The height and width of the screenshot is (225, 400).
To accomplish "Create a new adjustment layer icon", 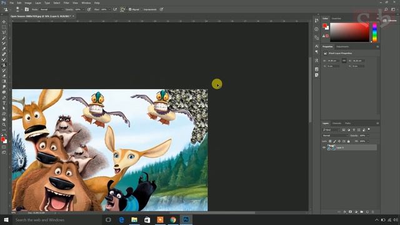I will pyautogui.click(x=356, y=212).
